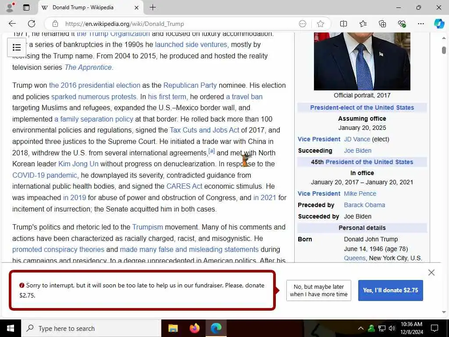
Task: Click 'Yes, I'll donate $2.75' button
Action: pyautogui.click(x=390, y=290)
